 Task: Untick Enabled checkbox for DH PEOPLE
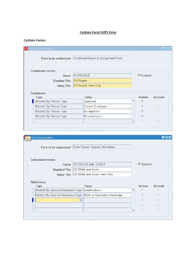(139, 75)
